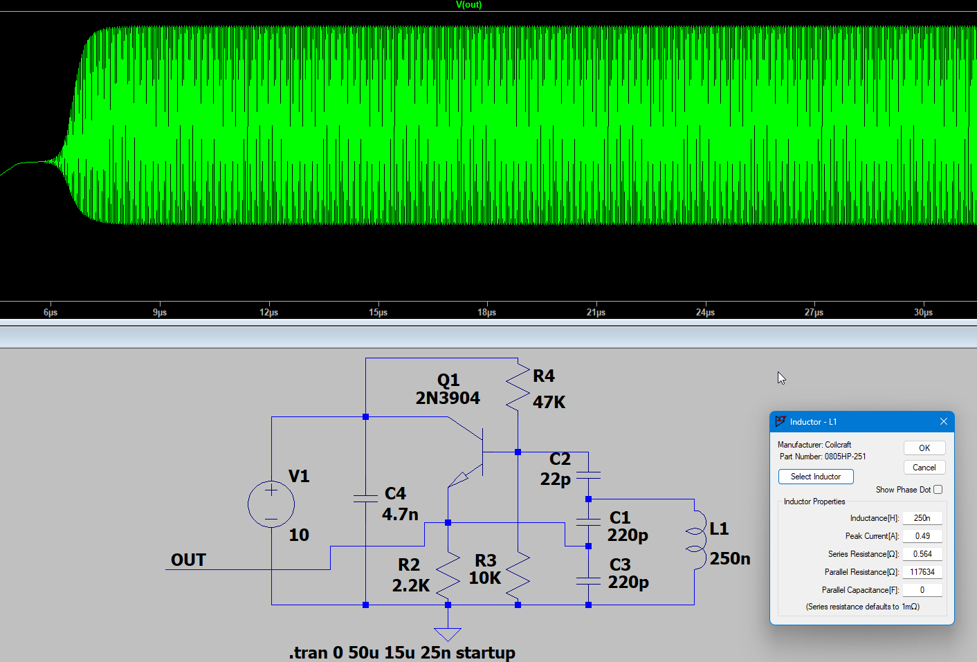Select the ground symbol below R2

[448, 633]
